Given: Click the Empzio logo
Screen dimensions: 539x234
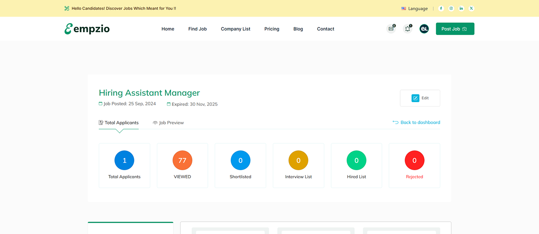Looking at the screenshot, I should [87, 29].
